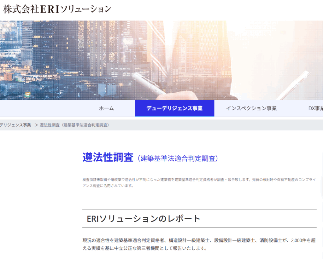Screen dimensions: 323x259
Task: Click the horizontal rule above report heading
Action: click(x=199, y=209)
